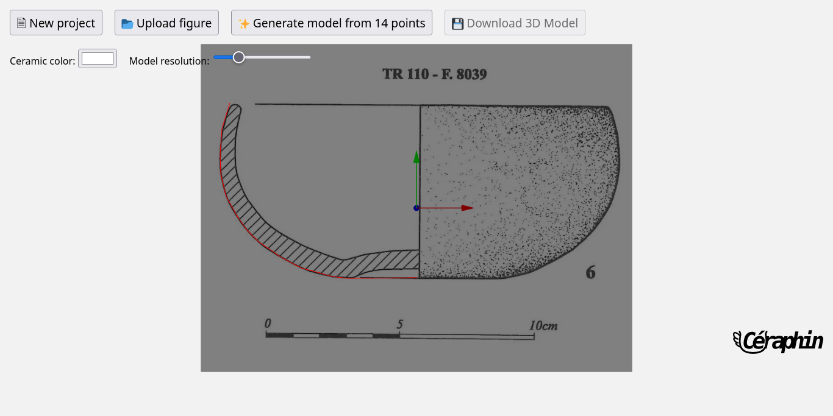Screen dimensions: 833x416
Task: Click the sparkle icon on Generate button
Action: click(x=244, y=24)
